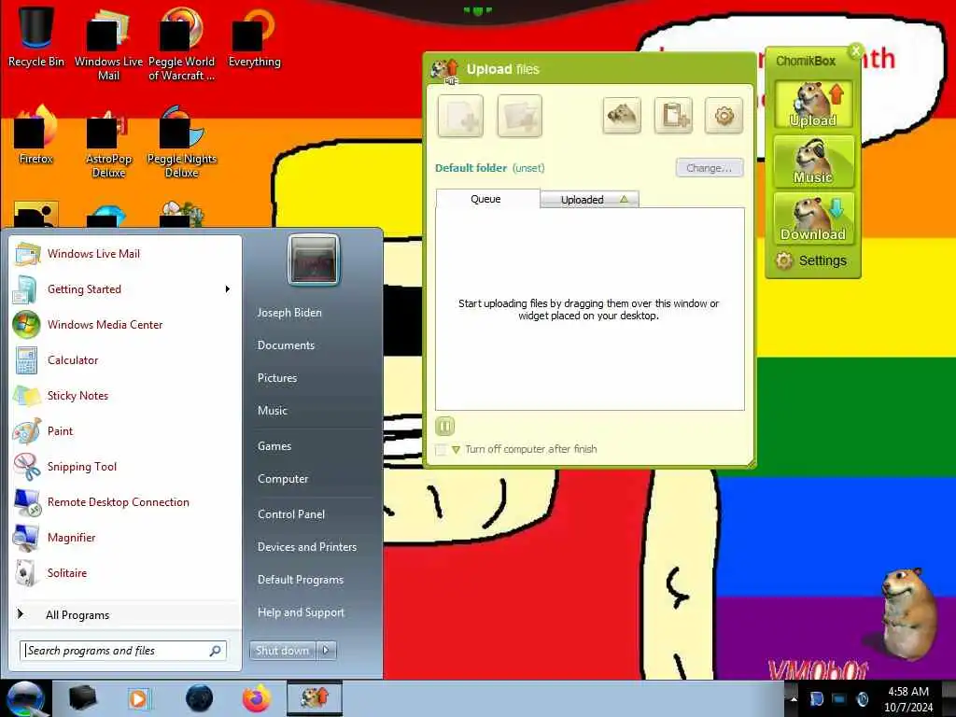Open Music link in Start menu
956x717 pixels.
click(273, 411)
